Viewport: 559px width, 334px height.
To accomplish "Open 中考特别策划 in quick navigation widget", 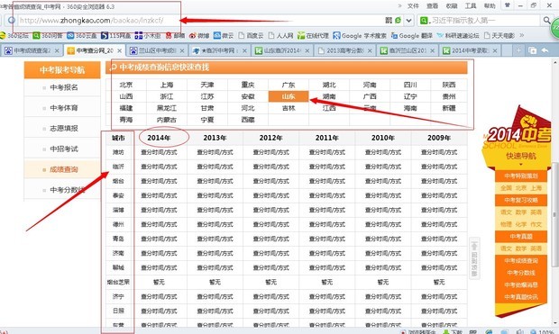I will [521, 176].
